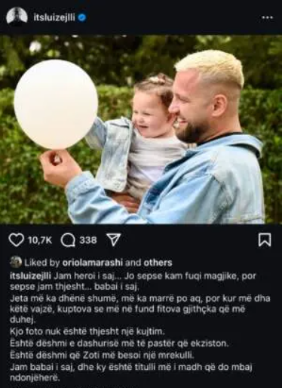Share the post with the paper plane icon

point(114,240)
